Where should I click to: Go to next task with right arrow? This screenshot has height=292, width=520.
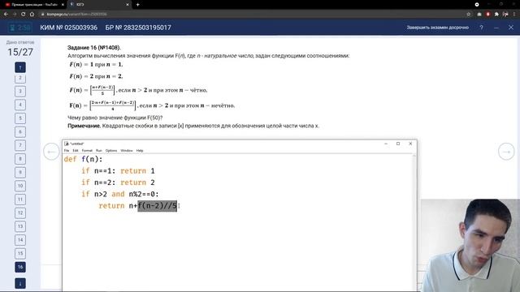506,152
